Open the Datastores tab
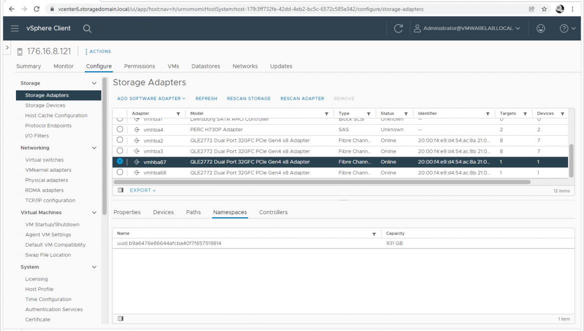Screen dimensions: 584x331 coord(206,66)
